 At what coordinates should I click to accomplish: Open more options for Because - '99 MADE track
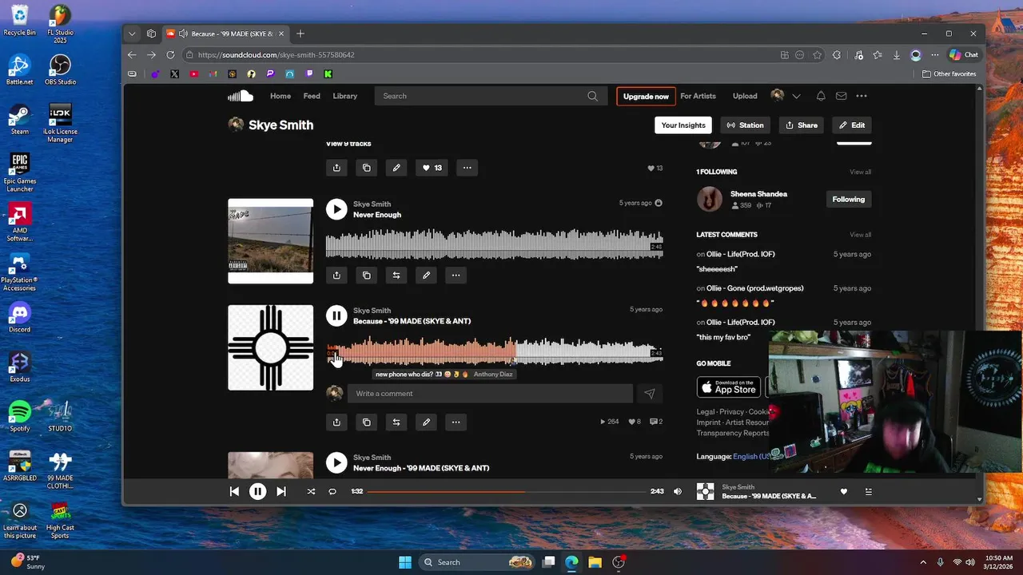click(x=456, y=422)
